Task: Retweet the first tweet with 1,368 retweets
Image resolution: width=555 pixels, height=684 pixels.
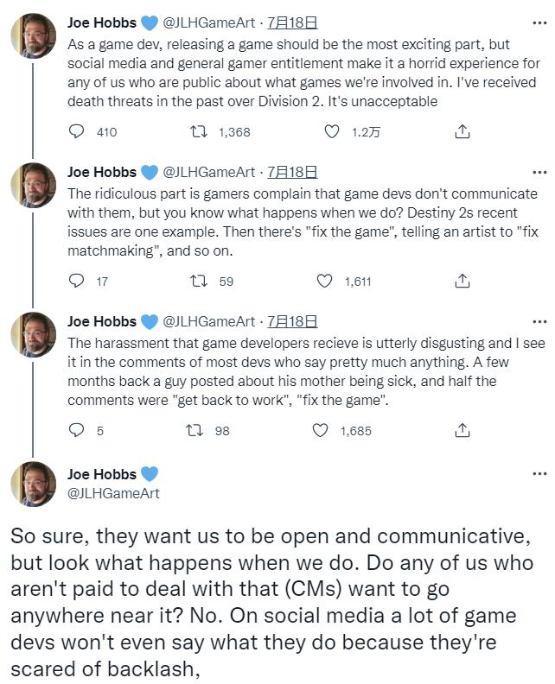Action: [x=200, y=132]
